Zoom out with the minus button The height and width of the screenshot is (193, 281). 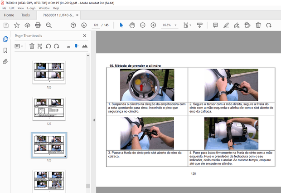[143, 25]
